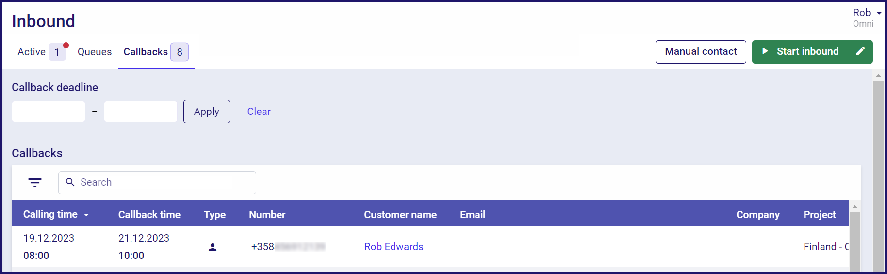Screen dimensions: 887x274
Task: Click the Apply button
Action: tap(207, 112)
